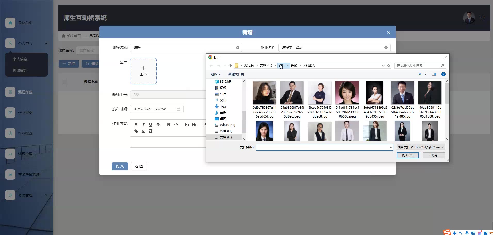Clear the course name field (编程)
This screenshot has height=235, width=493.
tap(238, 48)
